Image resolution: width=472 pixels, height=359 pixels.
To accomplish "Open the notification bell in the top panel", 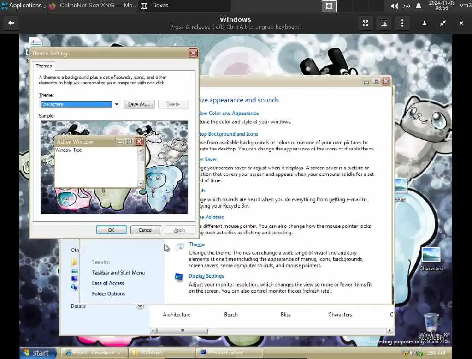I will [419, 6].
